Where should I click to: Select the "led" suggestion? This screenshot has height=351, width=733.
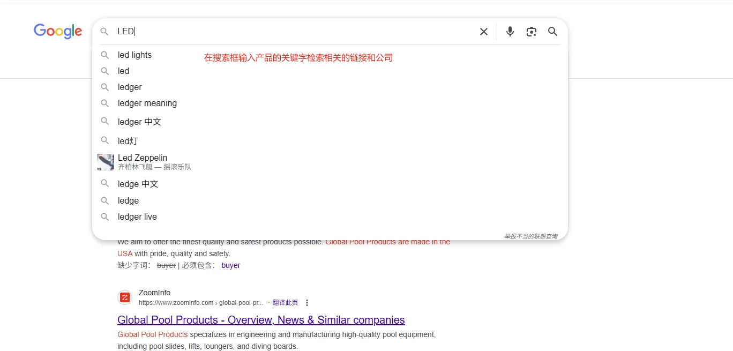[330, 71]
